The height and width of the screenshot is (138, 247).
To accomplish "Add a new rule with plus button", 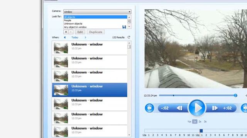I will (66, 32).
